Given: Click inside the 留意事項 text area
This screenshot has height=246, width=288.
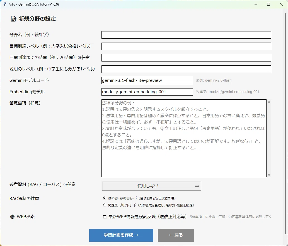Looking at the screenshot, I should (184, 138).
